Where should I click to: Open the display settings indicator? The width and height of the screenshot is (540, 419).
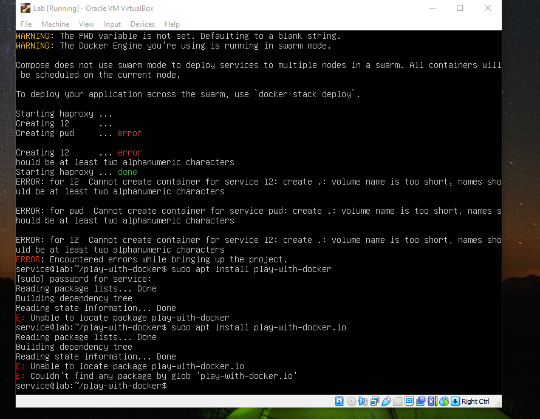(x=409, y=401)
